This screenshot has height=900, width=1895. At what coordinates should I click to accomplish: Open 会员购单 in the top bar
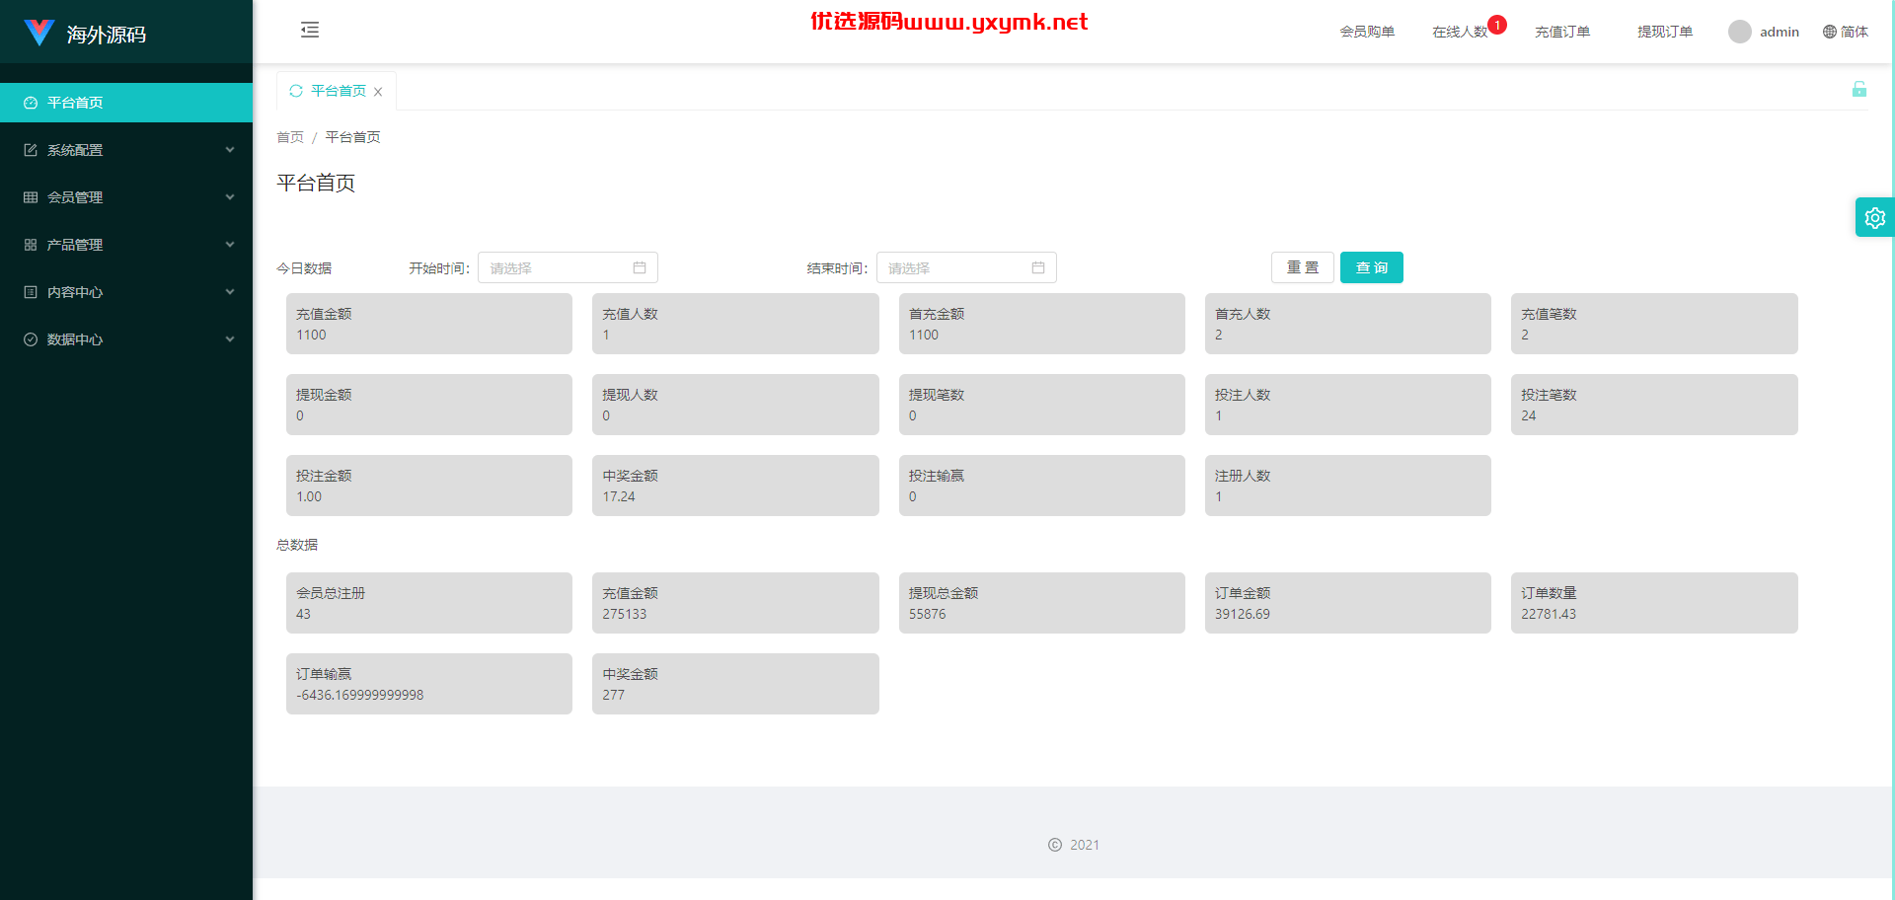pyautogui.click(x=1367, y=32)
